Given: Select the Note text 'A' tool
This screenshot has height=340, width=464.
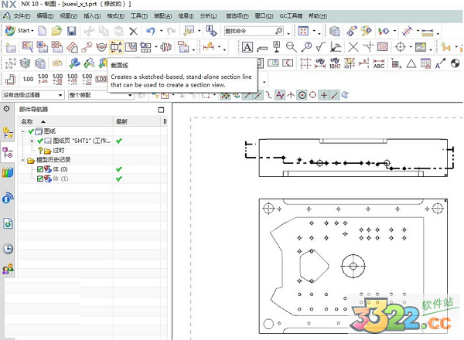Looking at the screenshot, I should tap(247, 47).
